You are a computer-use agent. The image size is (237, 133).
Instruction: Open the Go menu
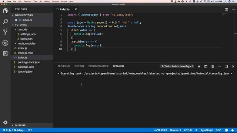41,1
